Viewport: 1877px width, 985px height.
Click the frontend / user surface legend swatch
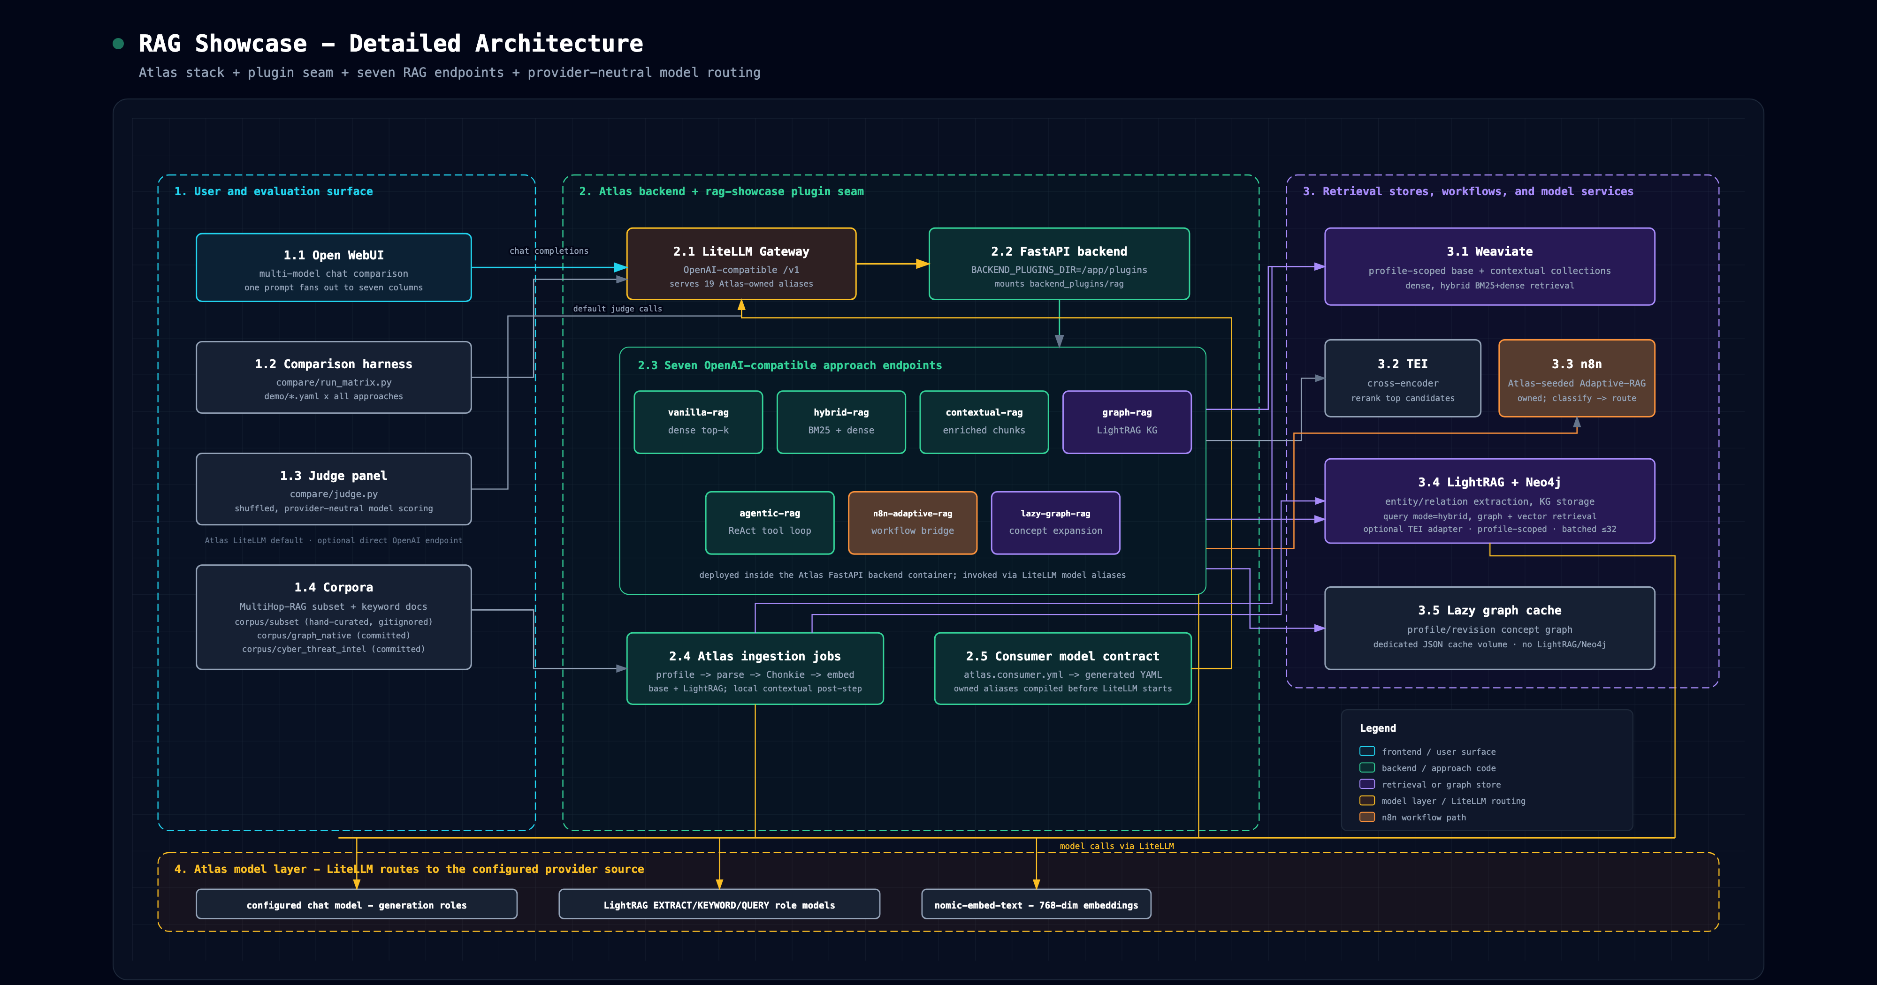pos(1367,751)
